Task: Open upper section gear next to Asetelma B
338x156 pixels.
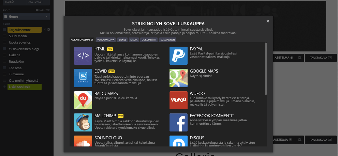Action: pos(300,58)
